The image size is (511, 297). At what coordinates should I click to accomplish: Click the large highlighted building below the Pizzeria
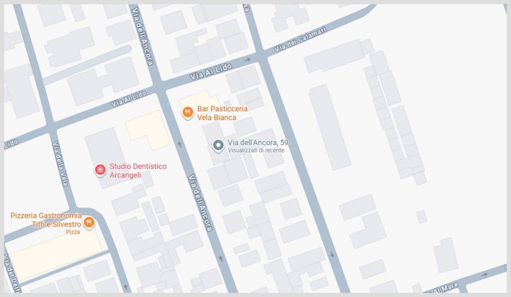tap(56, 255)
